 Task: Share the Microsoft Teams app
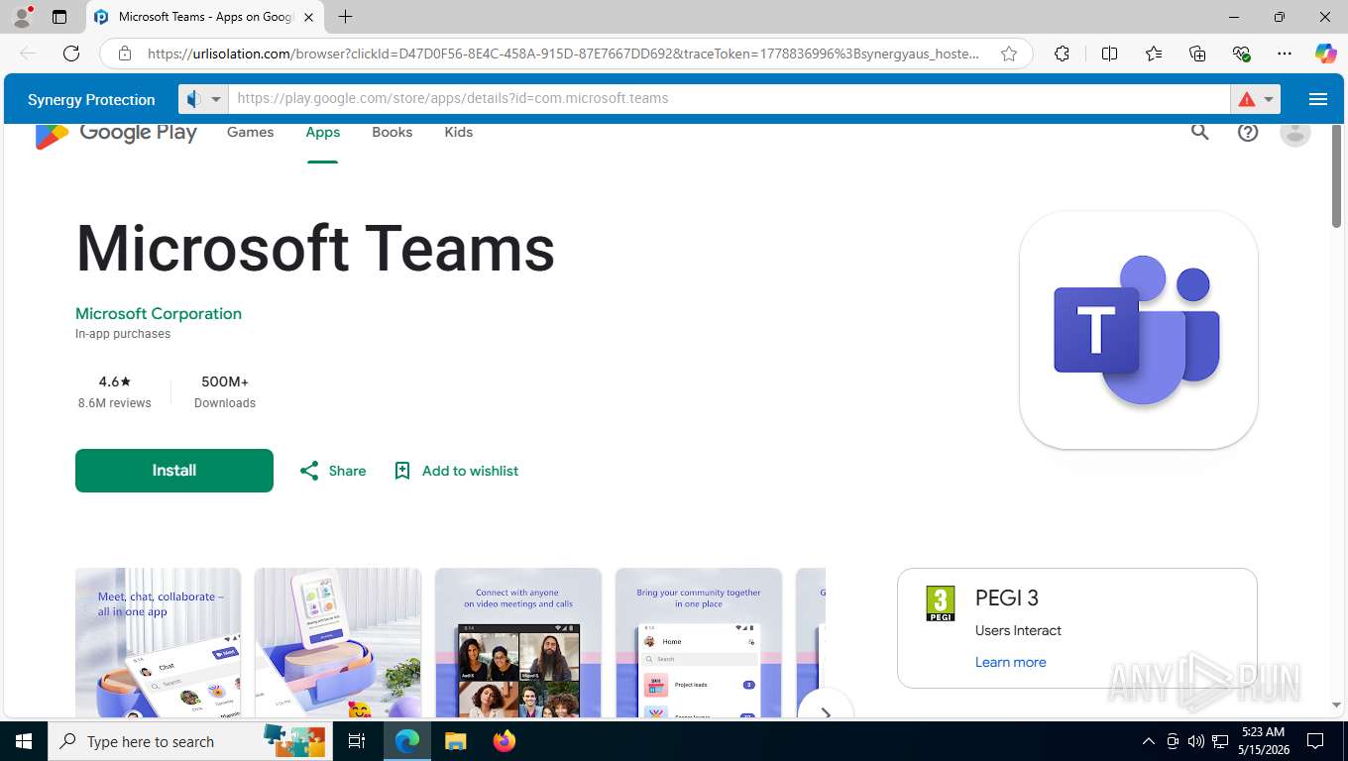click(x=333, y=471)
